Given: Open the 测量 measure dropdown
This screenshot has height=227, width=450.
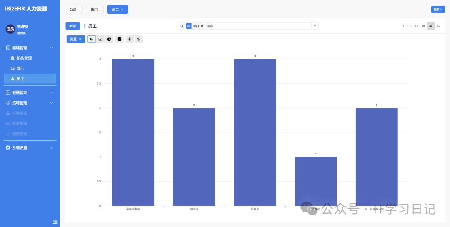Looking at the screenshot, I should click(x=76, y=39).
